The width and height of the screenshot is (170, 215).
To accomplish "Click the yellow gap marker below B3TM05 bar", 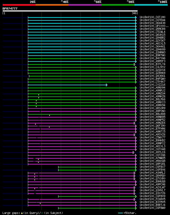I will coord(40,203).
